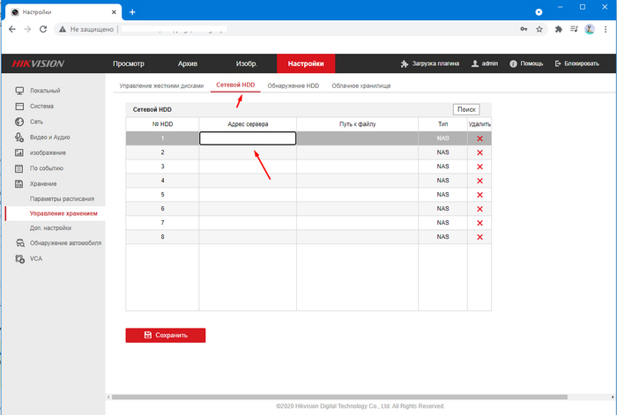Open the saved password key icon
Image resolution: width=617 pixels, height=415 pixels.
tap(524, 29)
